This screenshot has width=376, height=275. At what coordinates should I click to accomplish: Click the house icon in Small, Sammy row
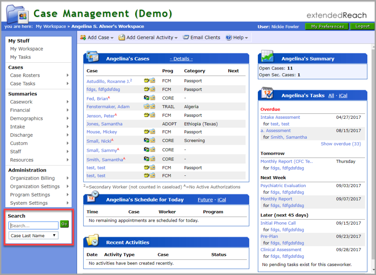152,150
